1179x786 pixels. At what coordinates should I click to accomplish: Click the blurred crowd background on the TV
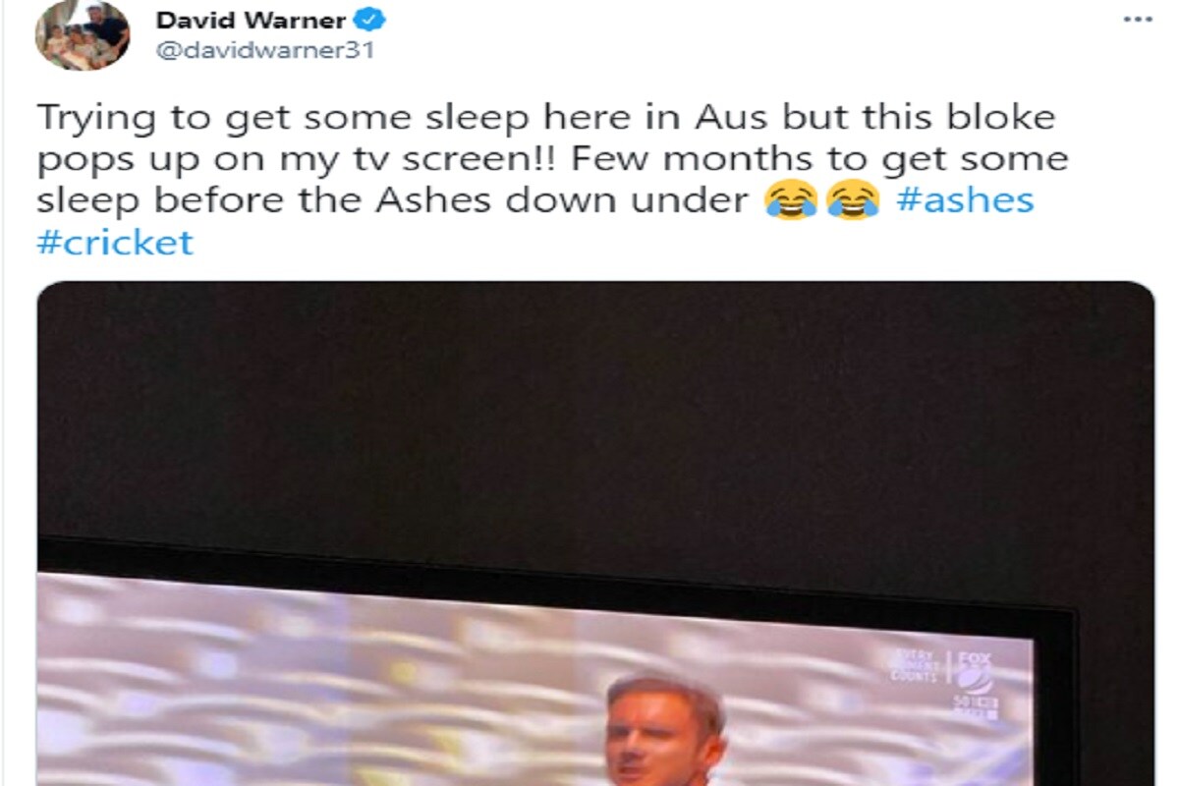coord(295,688)
